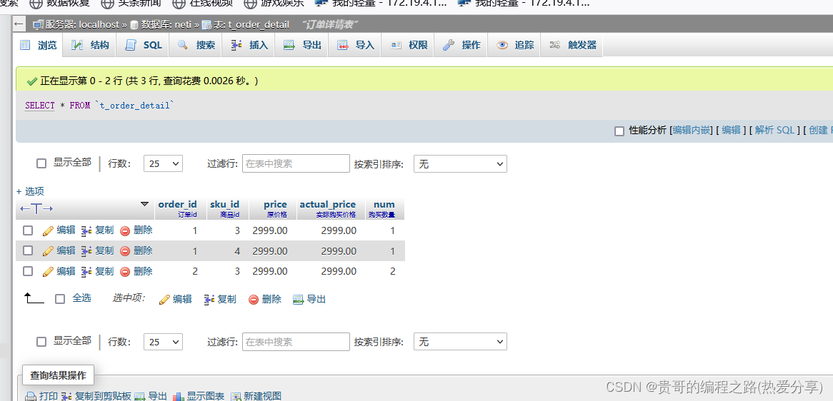The image size is (833, 401).
Task: Click the 显示图表 chart icon
Action: tap(179, 396)
